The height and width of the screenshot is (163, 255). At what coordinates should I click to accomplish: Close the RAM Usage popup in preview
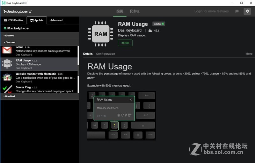(x=131, y=100)
